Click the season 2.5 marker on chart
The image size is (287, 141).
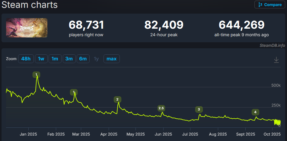161,108
